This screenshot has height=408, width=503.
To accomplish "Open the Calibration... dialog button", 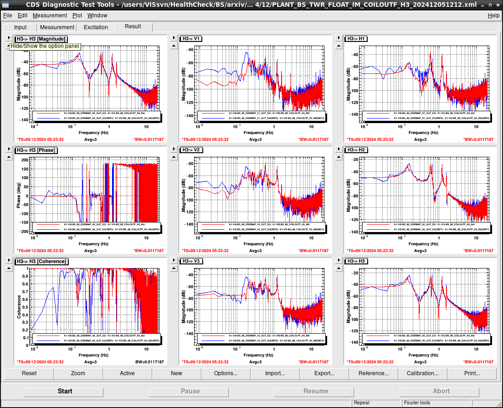I will click(422, 373).
